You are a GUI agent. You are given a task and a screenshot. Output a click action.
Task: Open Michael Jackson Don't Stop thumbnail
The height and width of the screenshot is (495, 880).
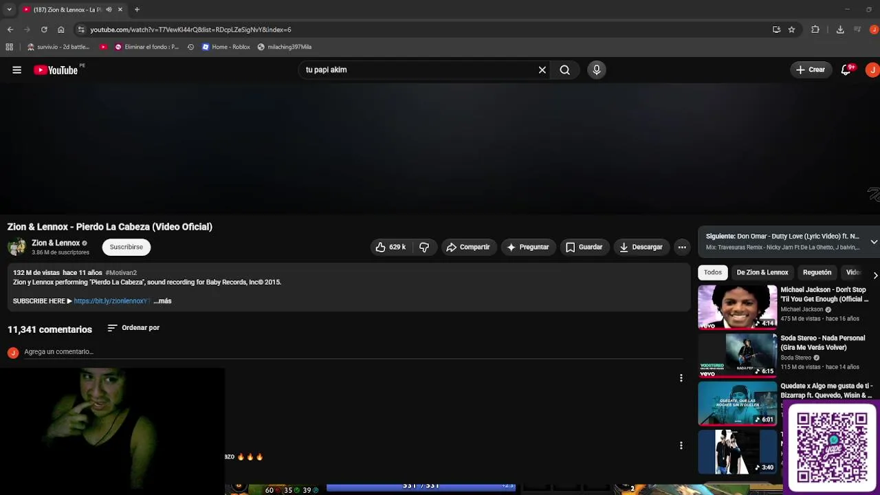tap(737, 307)
